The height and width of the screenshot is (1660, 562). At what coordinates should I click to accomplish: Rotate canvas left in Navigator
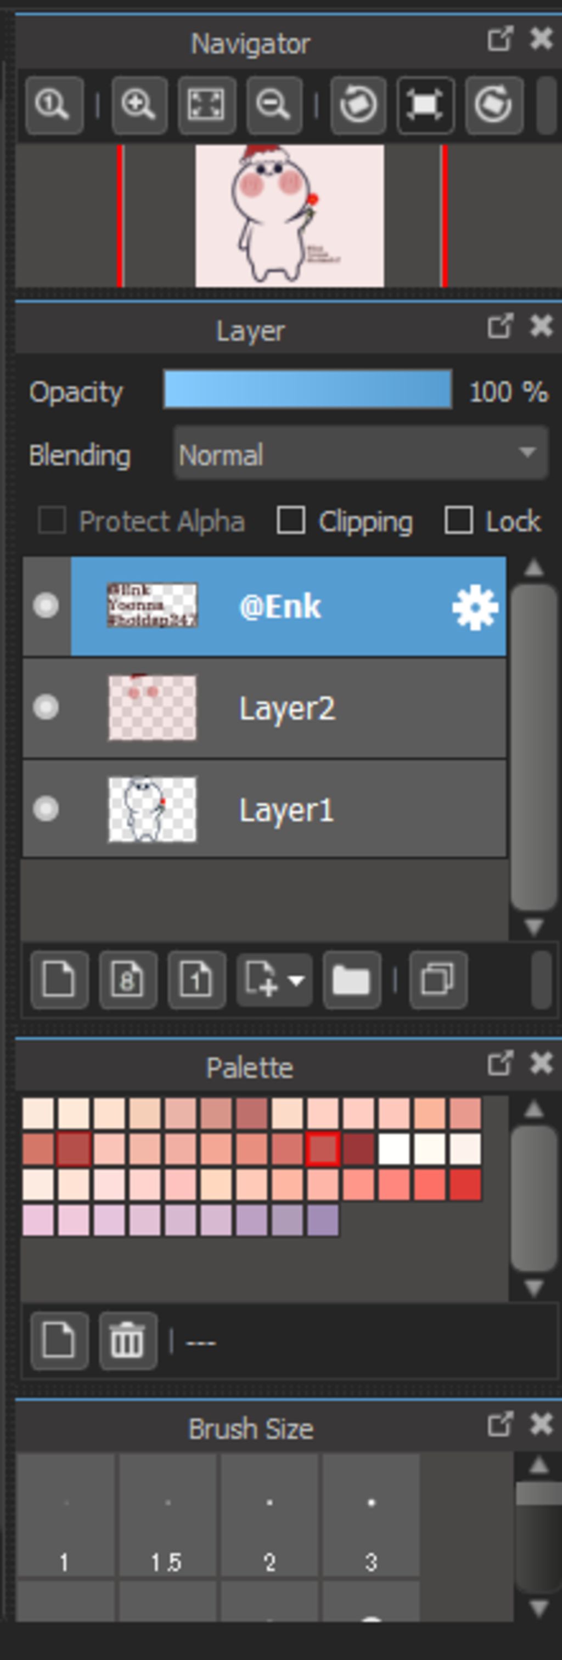click(358, 105)
